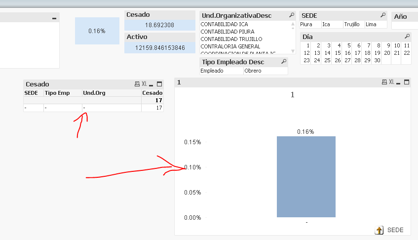Select CONTRALORIA GENERAL

[x=230, y=46]
